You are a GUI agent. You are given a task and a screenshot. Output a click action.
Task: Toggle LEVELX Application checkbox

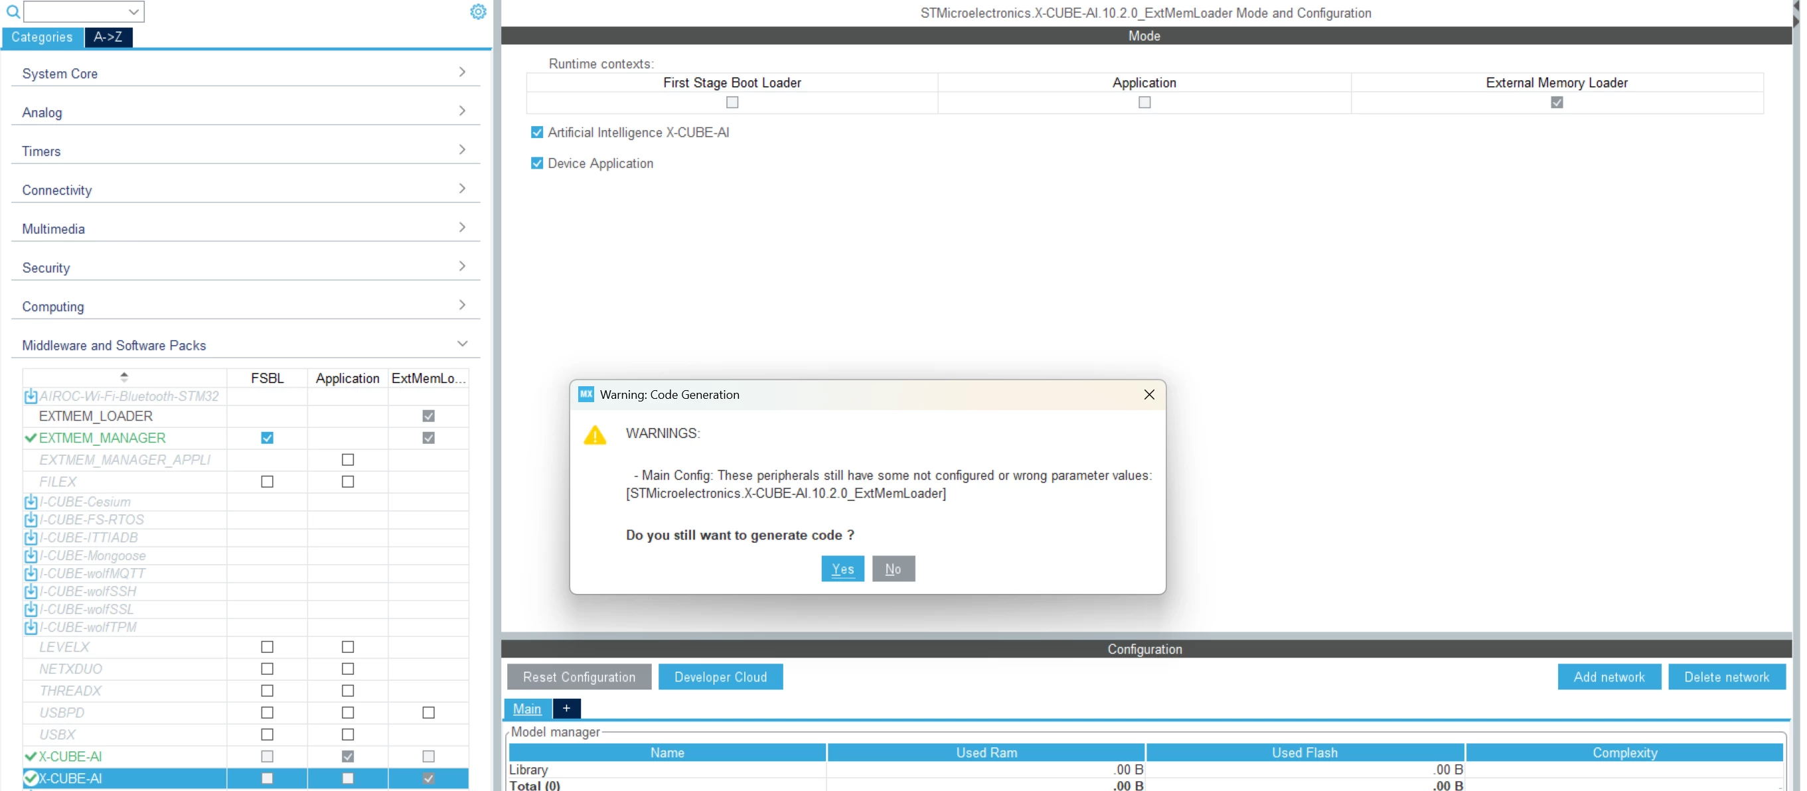[348, 647]
